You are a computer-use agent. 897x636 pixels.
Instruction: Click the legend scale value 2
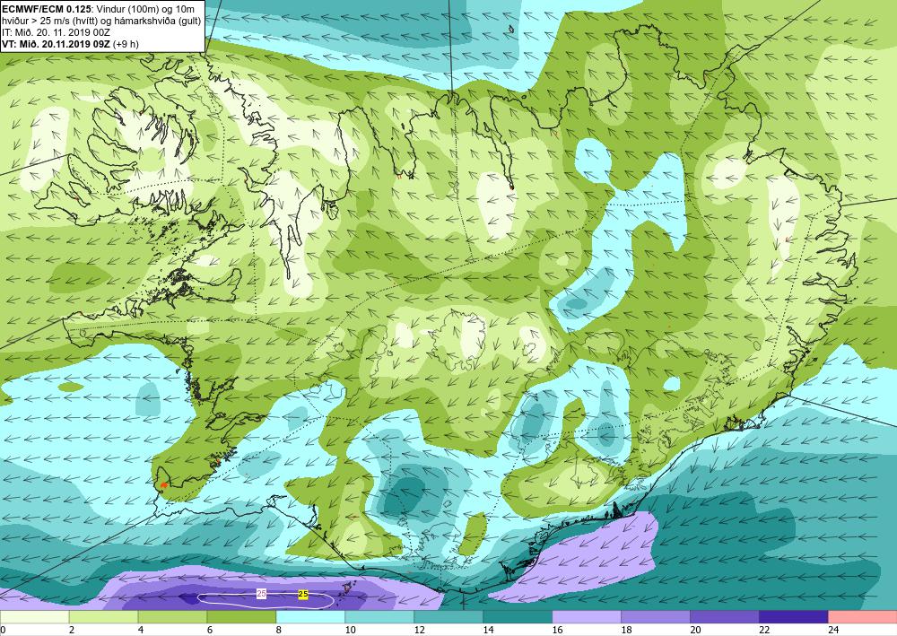(x=72, y=630)
